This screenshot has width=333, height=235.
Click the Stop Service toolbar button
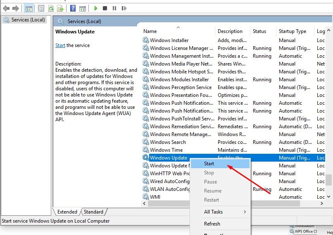tap(105, 8)
